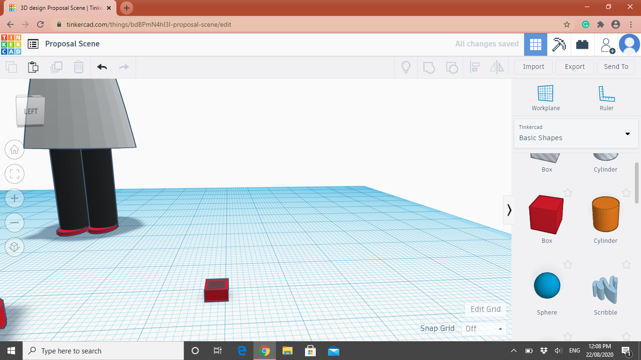Screen dimensions: 641x360
Task: Click the Windows search box
Action: (103, 351)
